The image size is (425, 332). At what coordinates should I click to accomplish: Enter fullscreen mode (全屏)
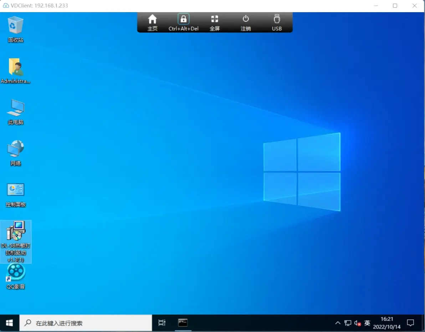tap(215, 22)
